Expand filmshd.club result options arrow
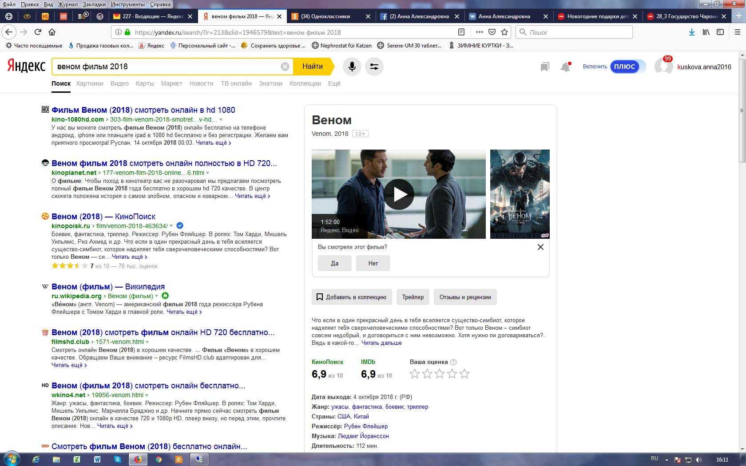Image resolution: width=746 pixels, height=466 pixels. (x=147, y=342)
